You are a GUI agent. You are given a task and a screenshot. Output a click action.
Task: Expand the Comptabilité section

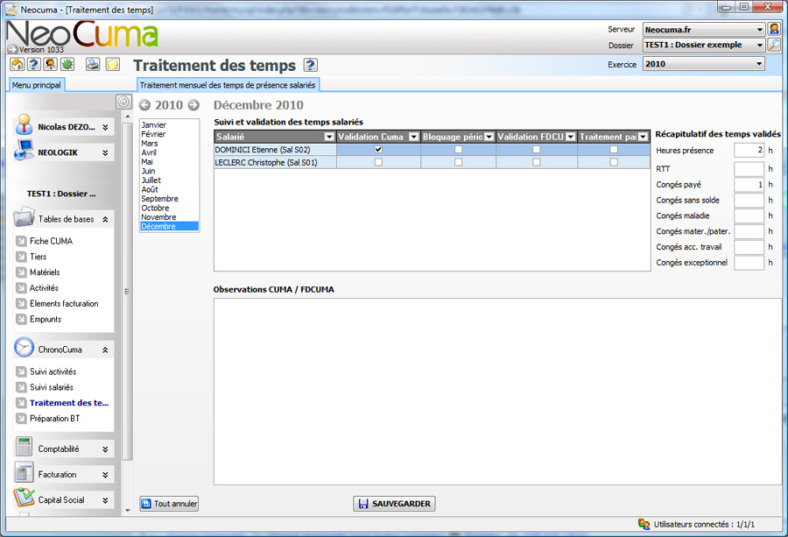pos(105,449)
